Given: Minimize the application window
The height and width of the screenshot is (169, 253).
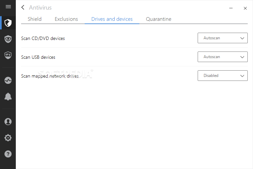Looking at the screenshot, I should [x=231, y=8].
